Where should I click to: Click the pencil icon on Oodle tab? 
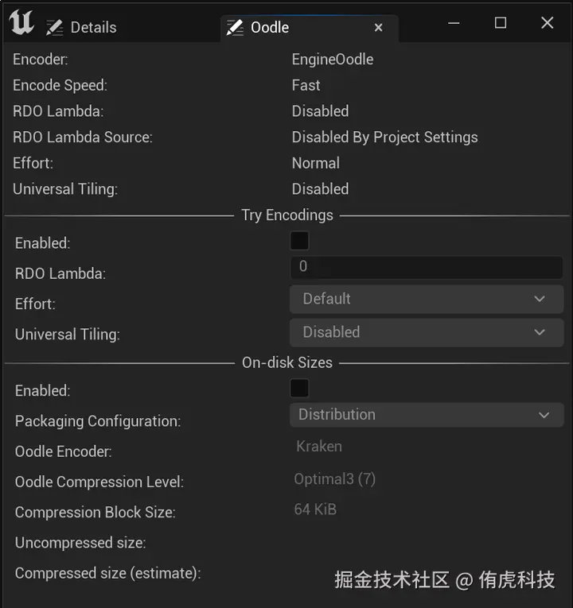point(235,28)
